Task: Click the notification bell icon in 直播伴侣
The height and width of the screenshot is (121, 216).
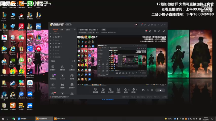Action: [159, 31]
